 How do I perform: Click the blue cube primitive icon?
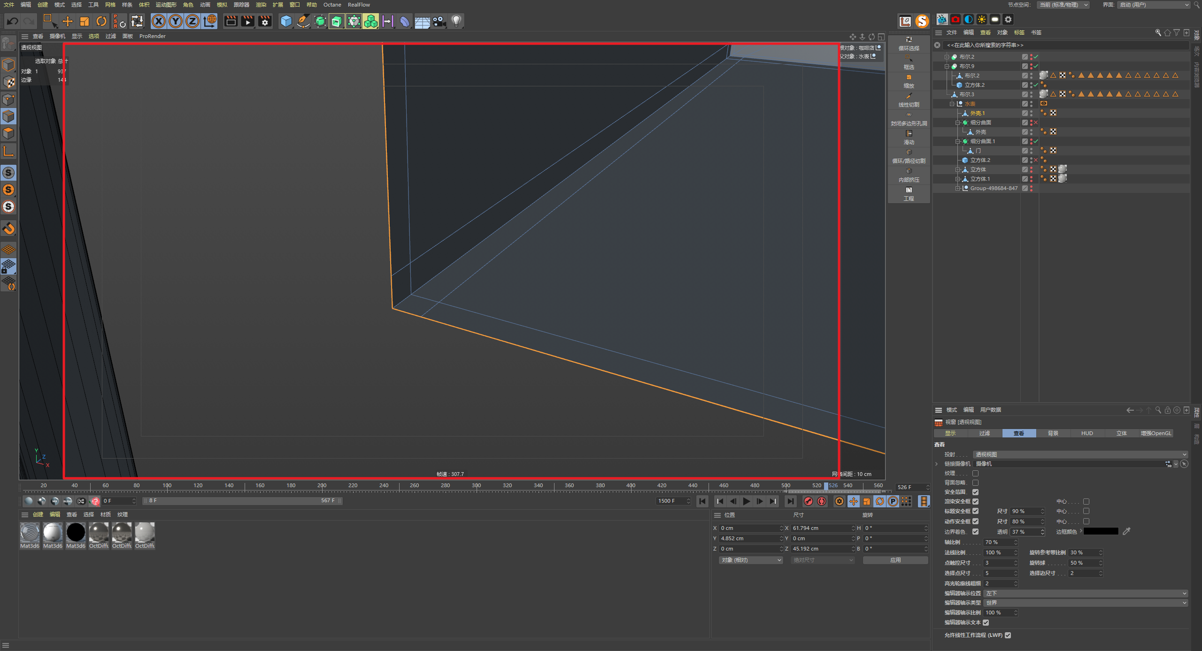pos(286,21)
